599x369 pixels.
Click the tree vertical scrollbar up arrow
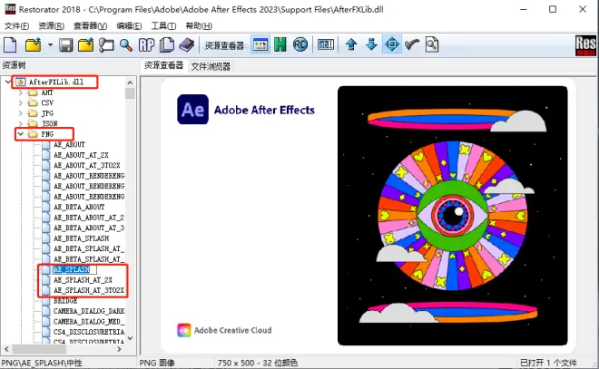130,83
